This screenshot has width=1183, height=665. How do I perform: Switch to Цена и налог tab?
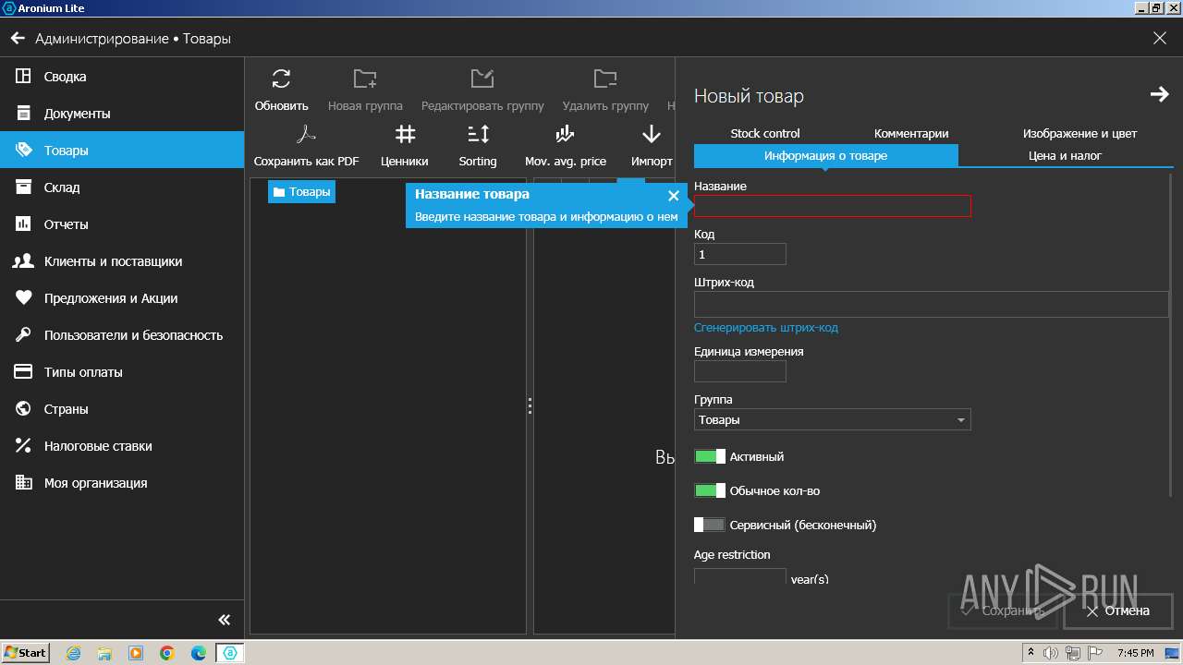click(1065, 155)
